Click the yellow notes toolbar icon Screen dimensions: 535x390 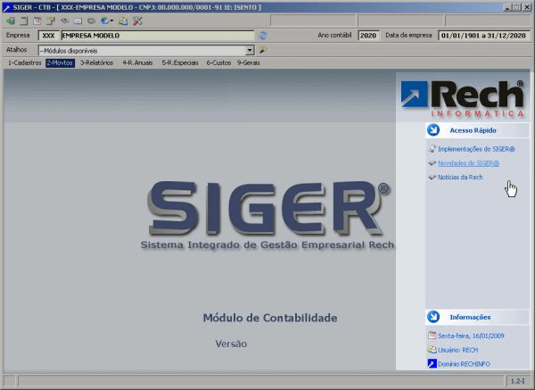click(51, 21)
